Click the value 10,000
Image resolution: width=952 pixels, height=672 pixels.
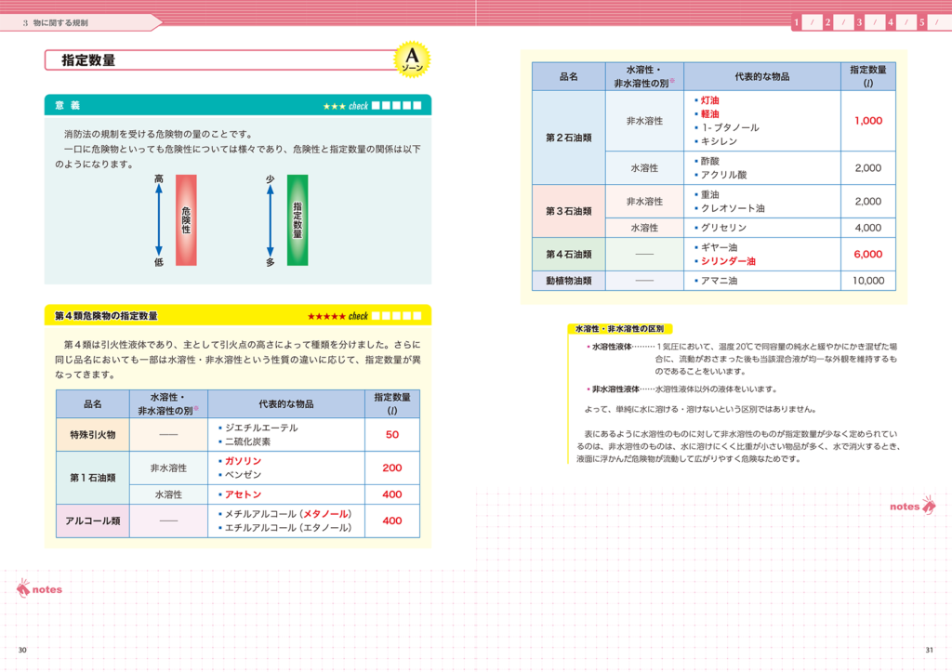[x=868, y=281]
